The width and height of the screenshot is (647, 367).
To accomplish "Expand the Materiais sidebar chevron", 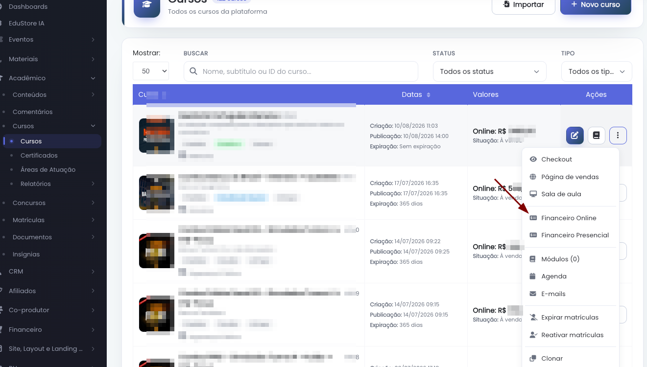I will (x=93, y=59).
